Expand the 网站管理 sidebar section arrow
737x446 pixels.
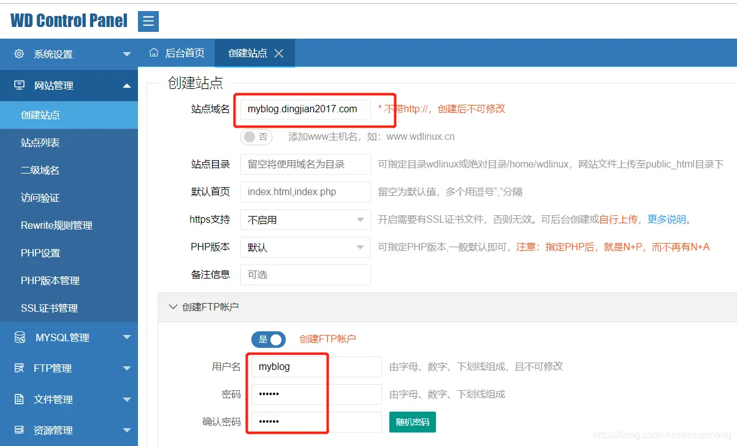pyautogui.click(x=127, y=85)
